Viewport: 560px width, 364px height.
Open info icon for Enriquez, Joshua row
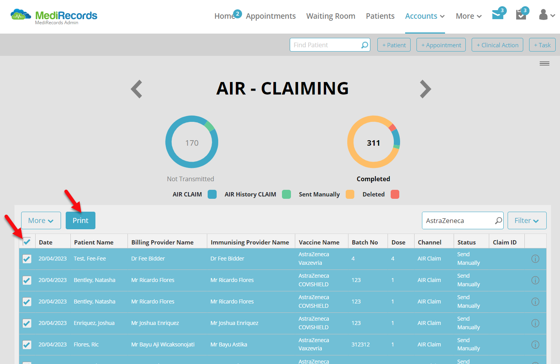point(535,323)
